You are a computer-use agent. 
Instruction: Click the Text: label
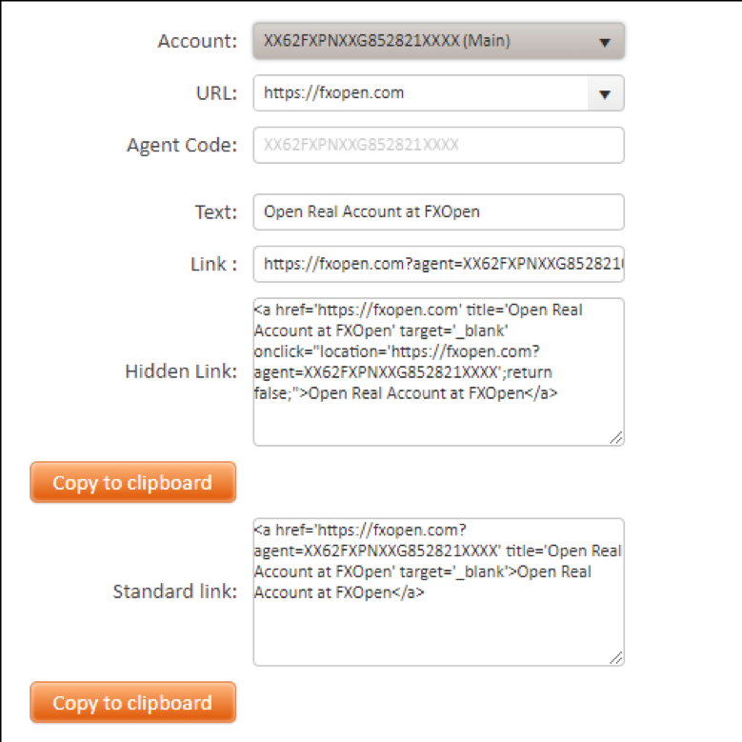tap(216, 212)
